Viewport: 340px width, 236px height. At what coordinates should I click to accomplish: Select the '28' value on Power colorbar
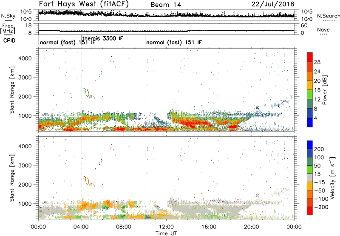(317, 62)
